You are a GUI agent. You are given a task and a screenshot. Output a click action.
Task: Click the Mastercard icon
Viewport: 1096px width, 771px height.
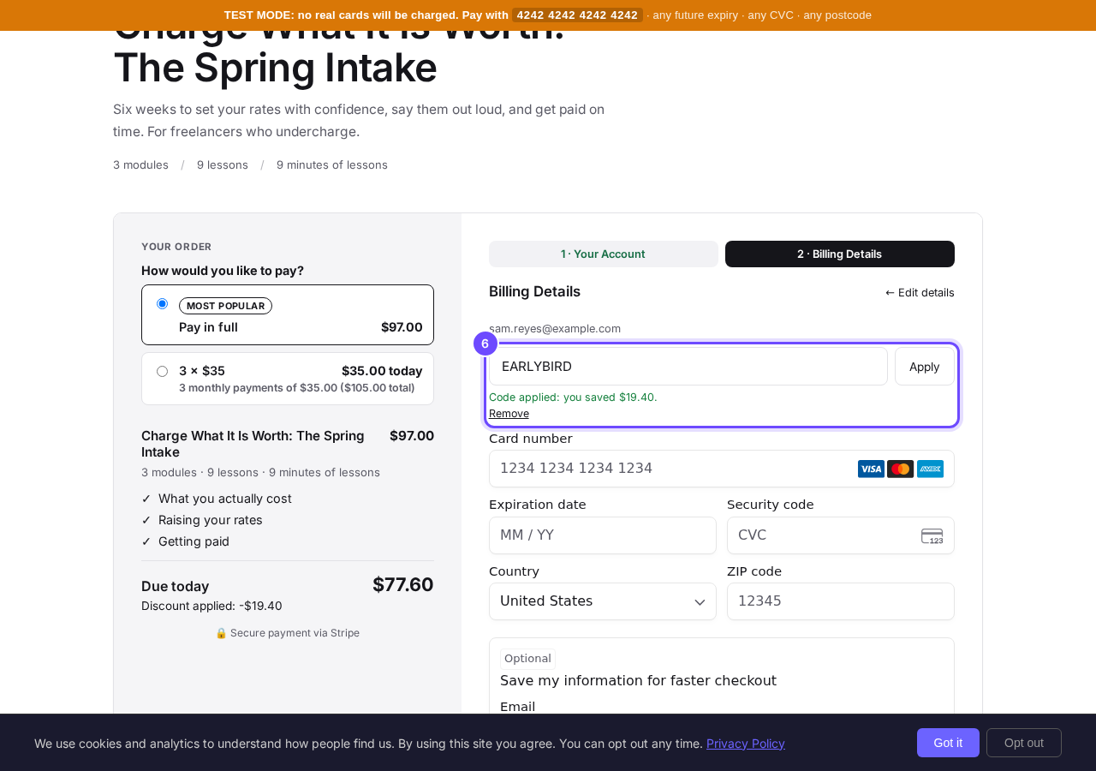(900, 469)
